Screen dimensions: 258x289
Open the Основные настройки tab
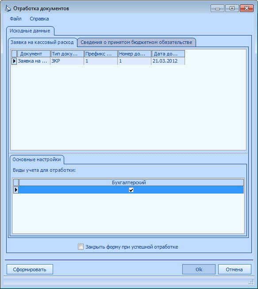(x=37, y=160)
